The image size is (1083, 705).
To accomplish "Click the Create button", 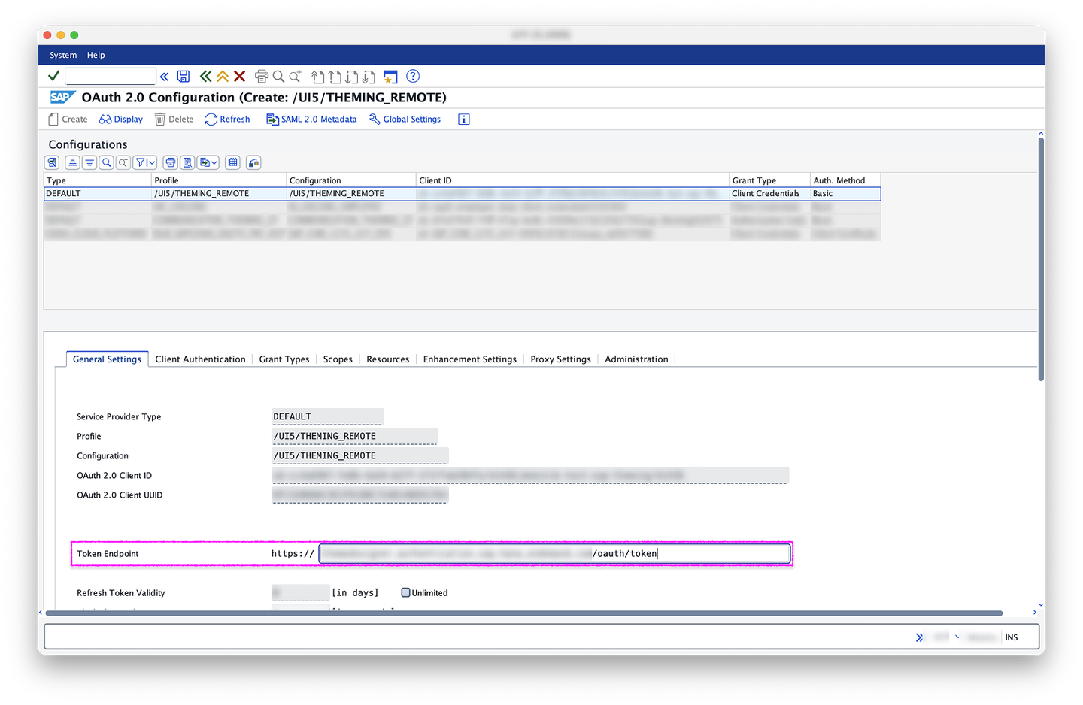I will point(68,119).
